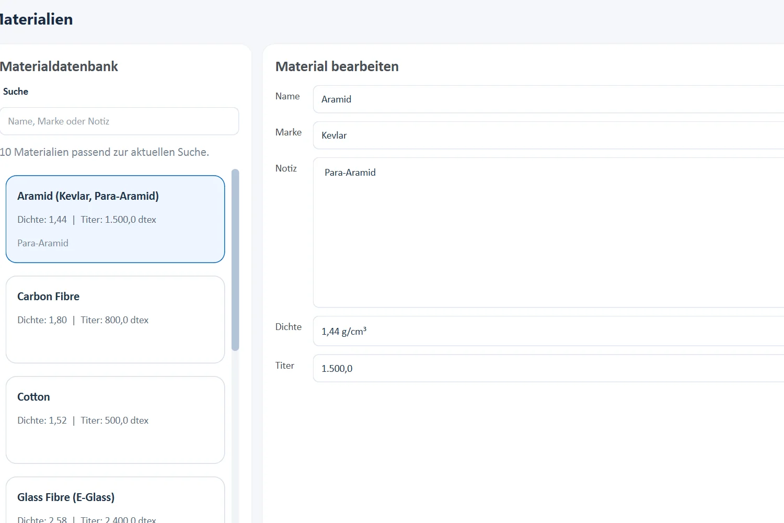Viewport: 784px width, 523px height.
Task: Focus the Name field containing Aramid
Action: coord(548,99)
